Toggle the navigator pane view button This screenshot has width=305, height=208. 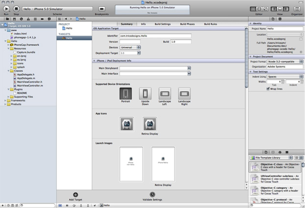click(274, 9)
